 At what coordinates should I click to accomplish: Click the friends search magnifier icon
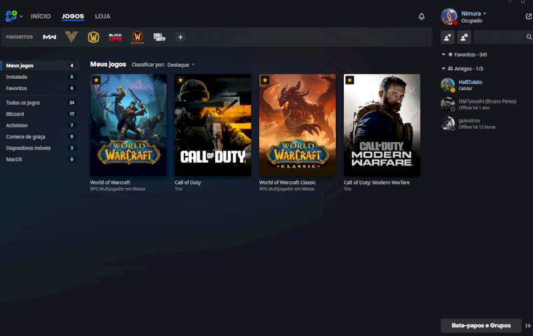(x=529, y=37)
